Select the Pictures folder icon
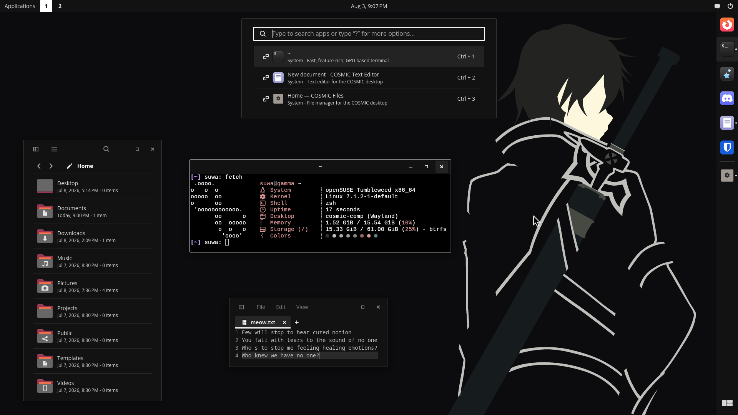The image size is (738, 415). [x=45, y=286]
